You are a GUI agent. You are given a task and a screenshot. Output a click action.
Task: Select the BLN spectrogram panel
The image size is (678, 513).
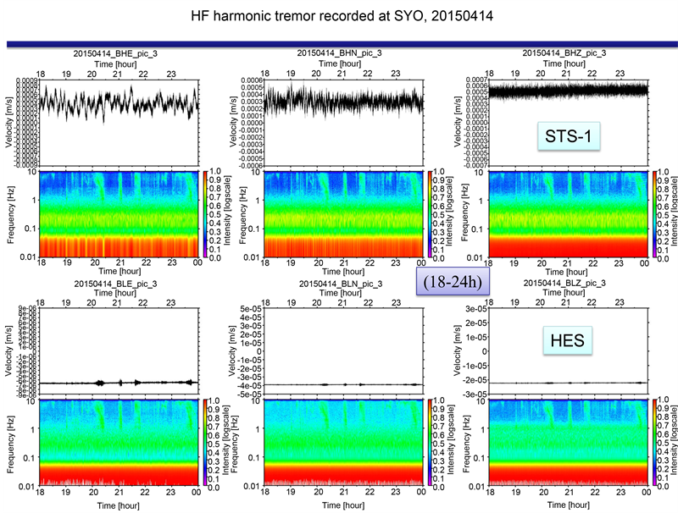(x=344, y=442)
